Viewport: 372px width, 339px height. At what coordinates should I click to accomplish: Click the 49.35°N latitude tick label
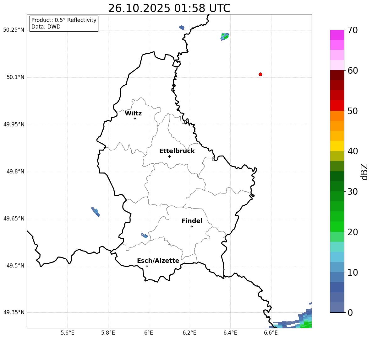(14, 312)
